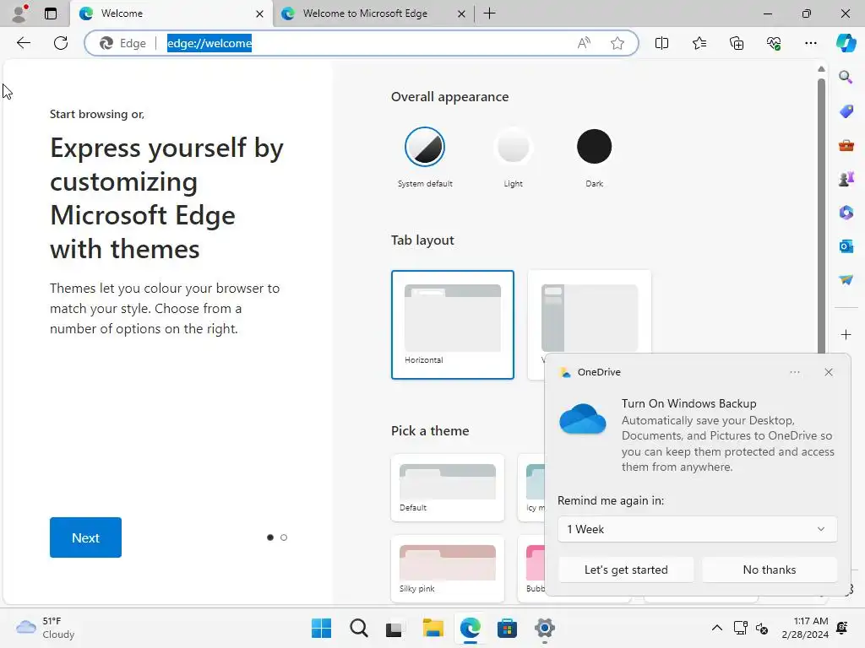Image resolution: width=865 pixels, height=648 pixels.
Task: Click No thanks in OneDrive popup
Action: (769, 570)
